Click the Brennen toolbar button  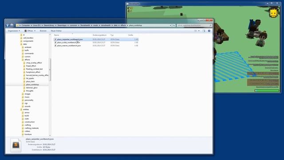[43, 31]
